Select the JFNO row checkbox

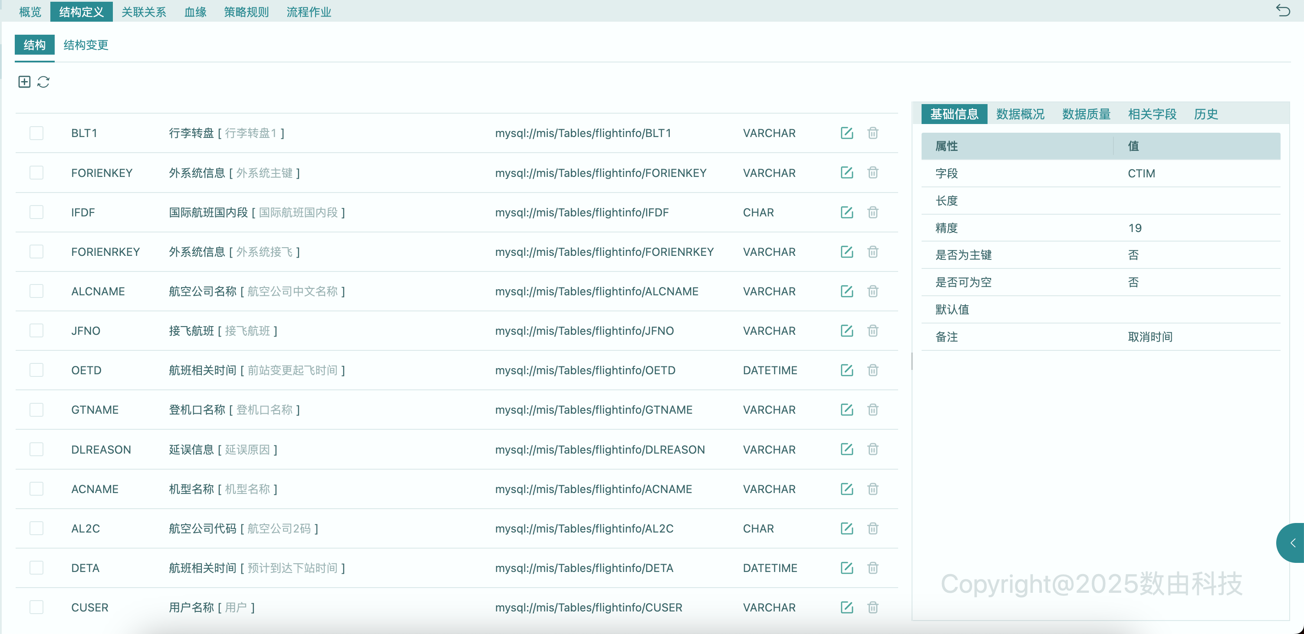pos(36,330)
